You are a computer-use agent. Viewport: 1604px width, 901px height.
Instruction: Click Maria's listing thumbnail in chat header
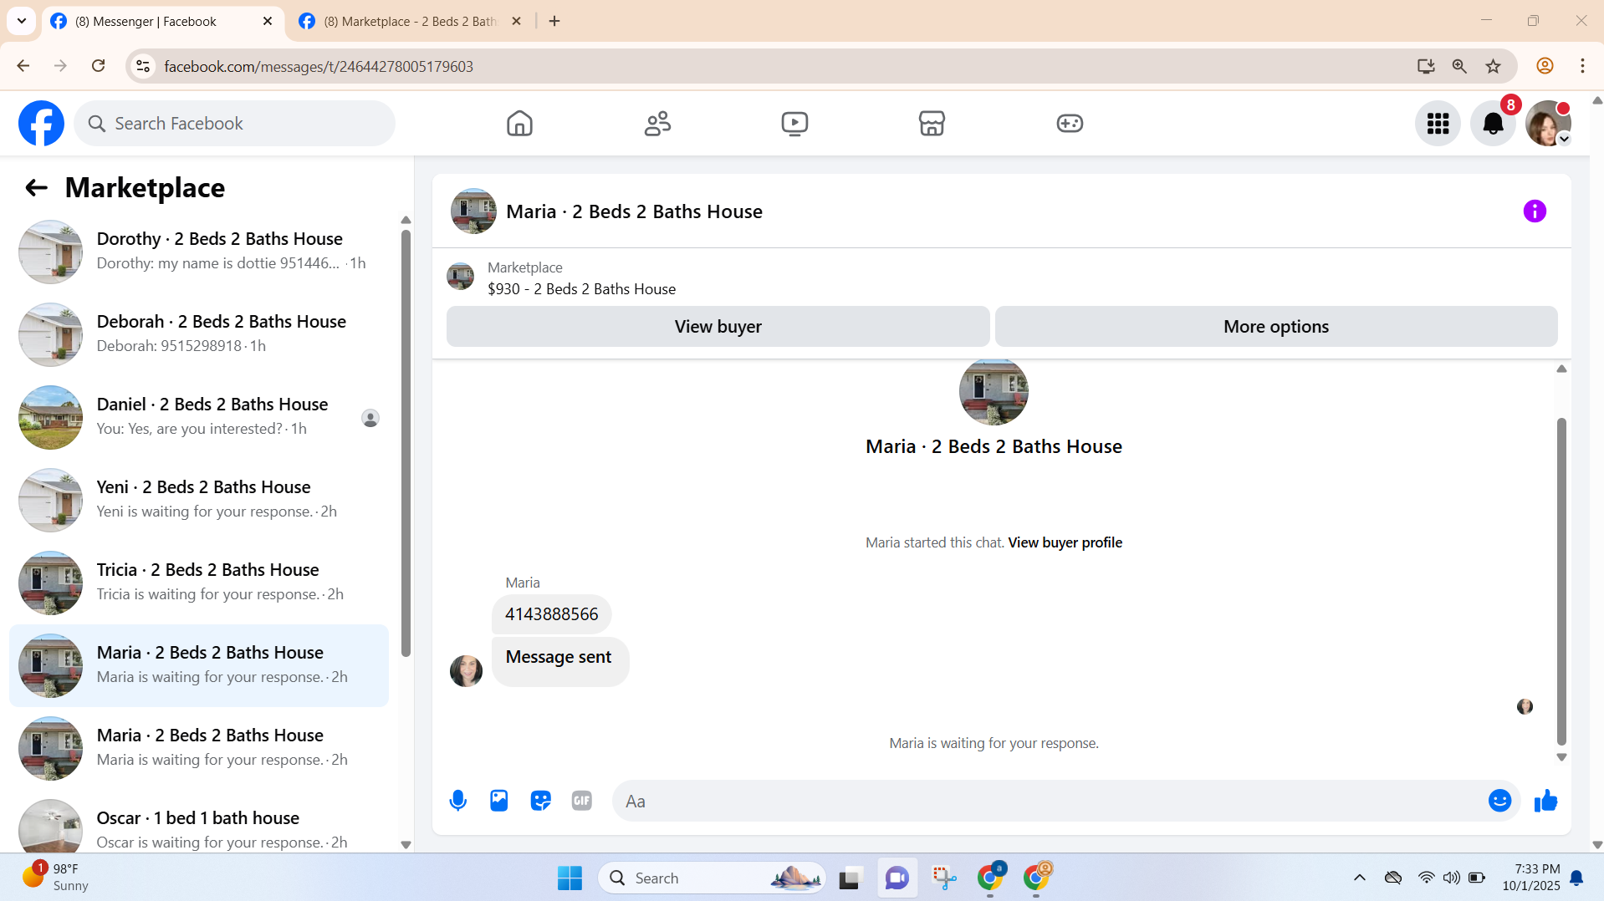click(x=473, y=211)
